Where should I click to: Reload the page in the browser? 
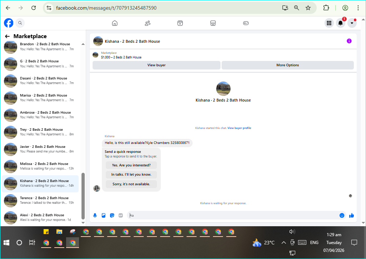pyautogui.click(x=34, y=8)
